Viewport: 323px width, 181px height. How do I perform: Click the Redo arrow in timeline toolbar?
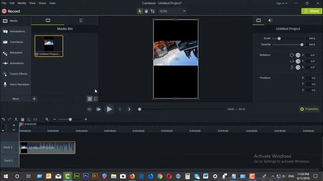[x=10, y=120]
